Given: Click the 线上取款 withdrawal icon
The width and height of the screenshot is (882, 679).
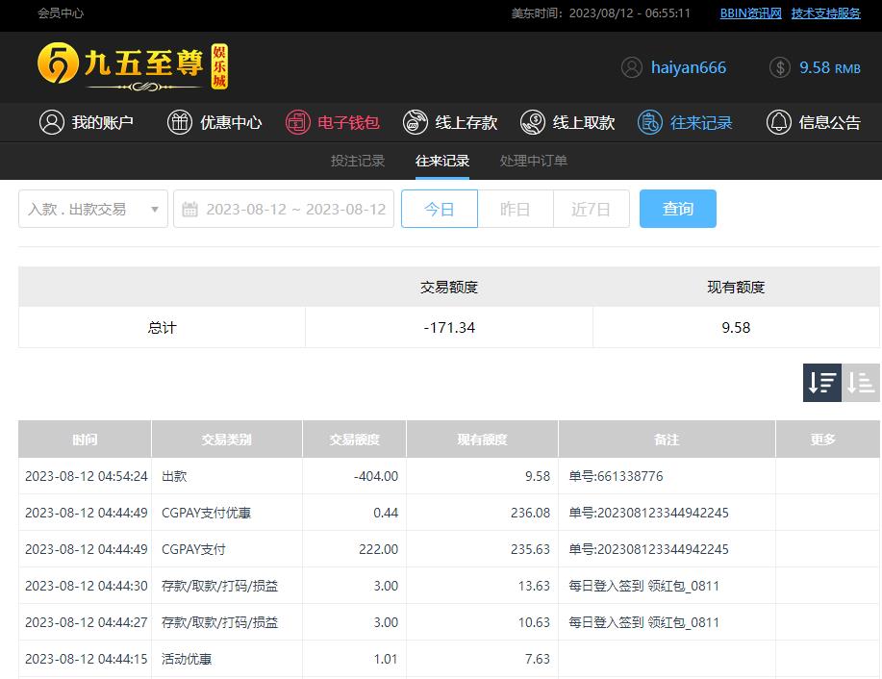Looking at the screenshot, I should click(x=532, y=122).
